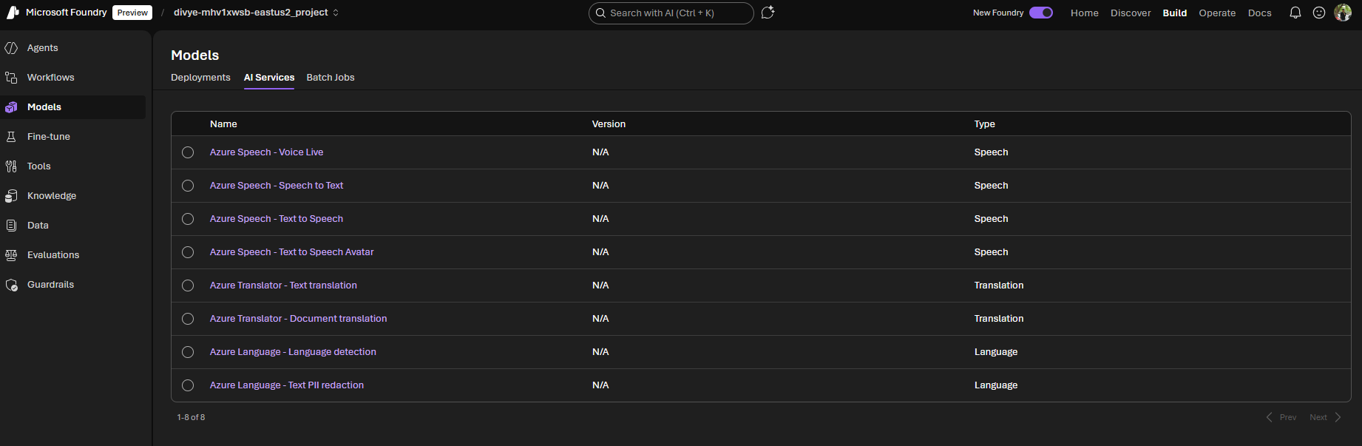This screenshot has width=1362, height=446.
Task: Open the feedback smiley icon
Action: tap(1319, 13)
